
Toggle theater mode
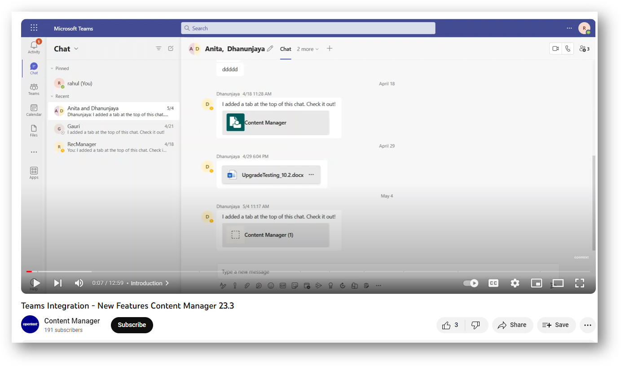click(558, 283)
